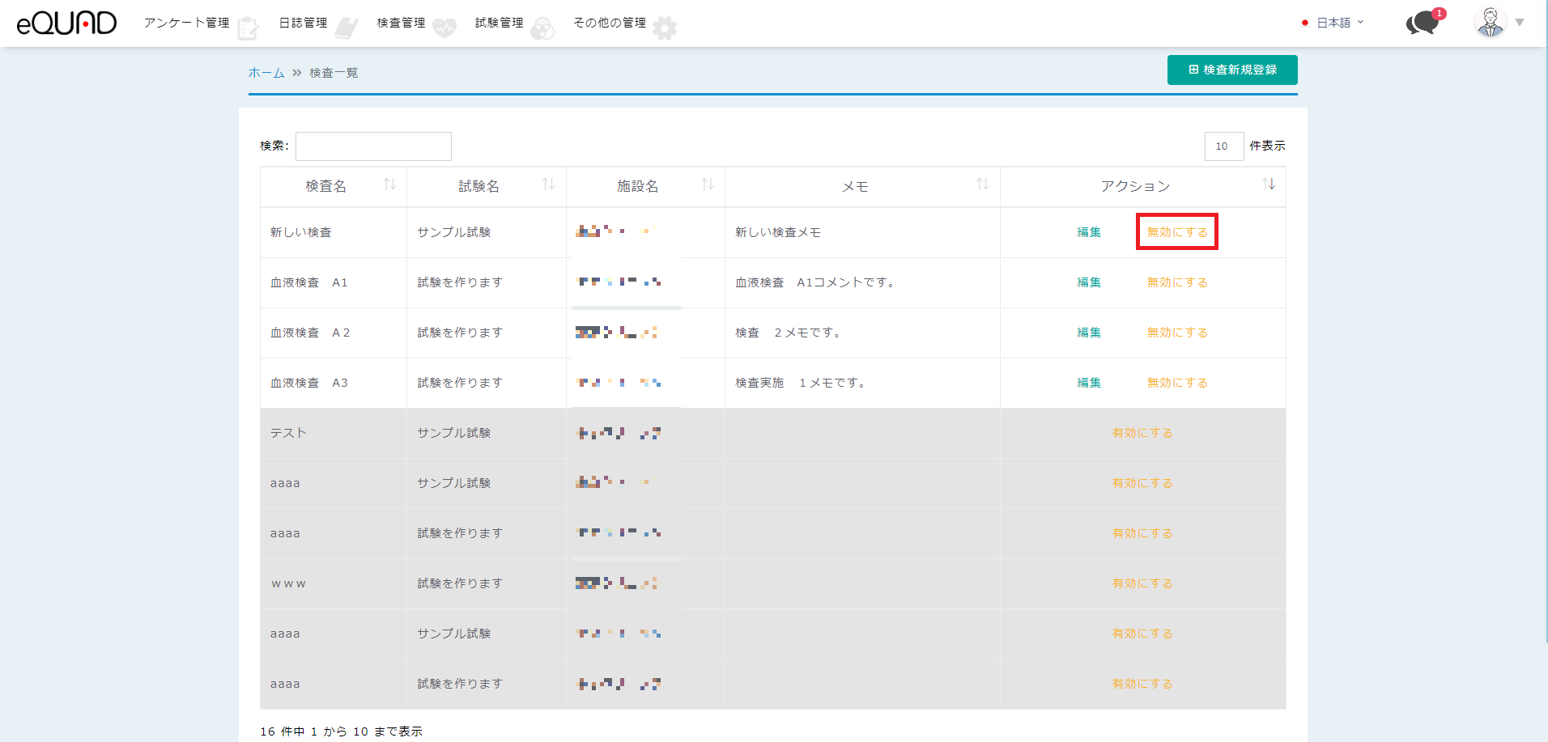Disable the 血液検査 A3 row
The height and width of the screenshot is (742, 1548).
[1176, 383]
